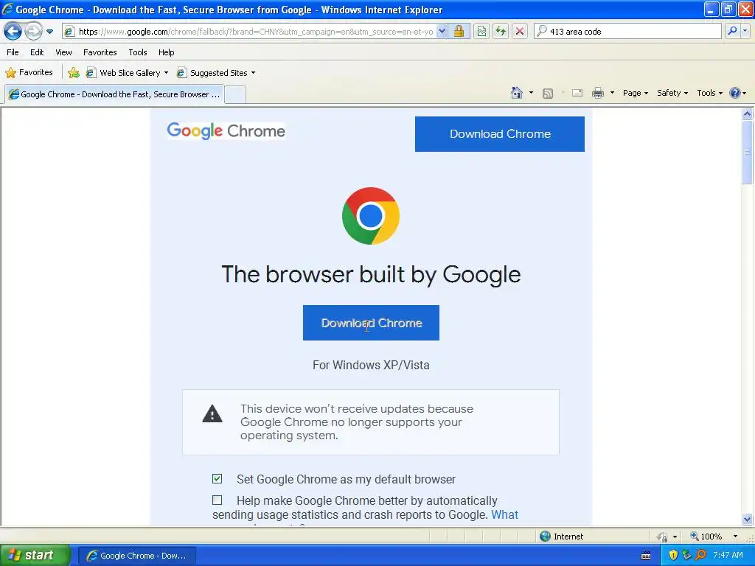Click the green Refresh arrows icon
This screenshot has width=755, height=566.
(x=501, y=31)
